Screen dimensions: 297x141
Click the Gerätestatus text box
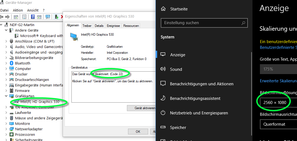point(113,87)
